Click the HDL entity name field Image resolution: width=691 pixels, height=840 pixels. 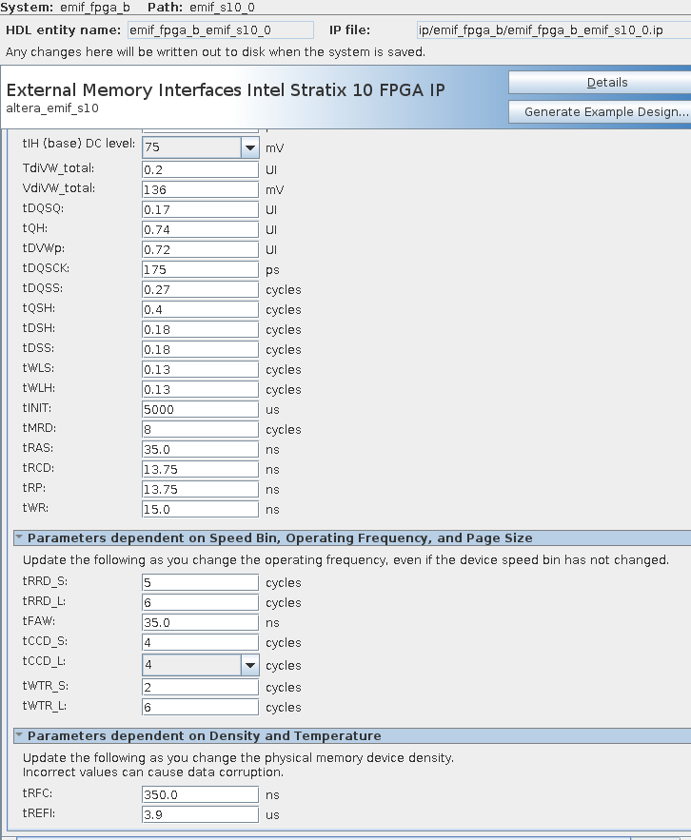click(220, 30)
